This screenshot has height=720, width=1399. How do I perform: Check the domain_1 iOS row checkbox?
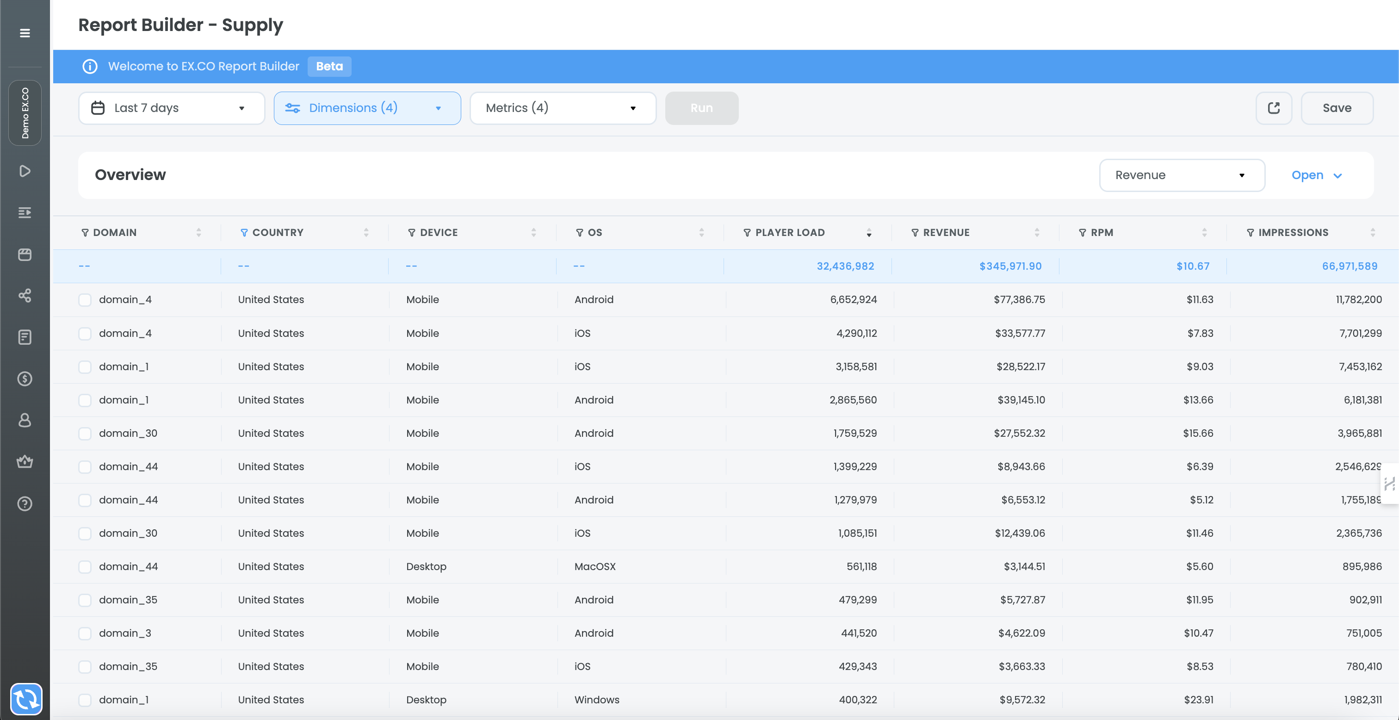[x=85, y=367]
